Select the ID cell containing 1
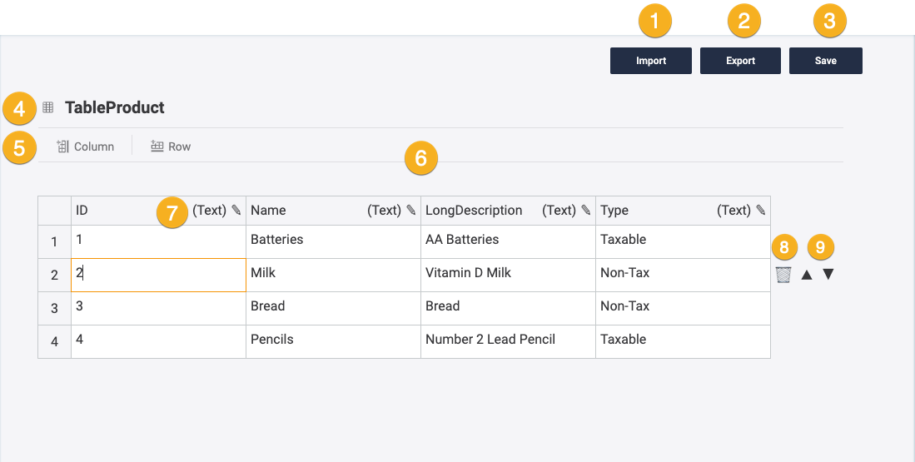The height and width of the screenshot is (462, 915). pos(158,241)
